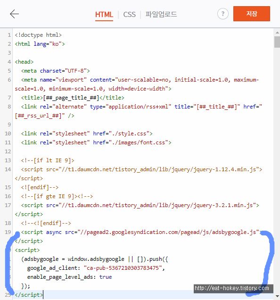Viewport: 280px width, 300px height.
Task: Click the 'enable_page_level_ads: true' line
Action: pyautogui.click(x=69, y=277)
